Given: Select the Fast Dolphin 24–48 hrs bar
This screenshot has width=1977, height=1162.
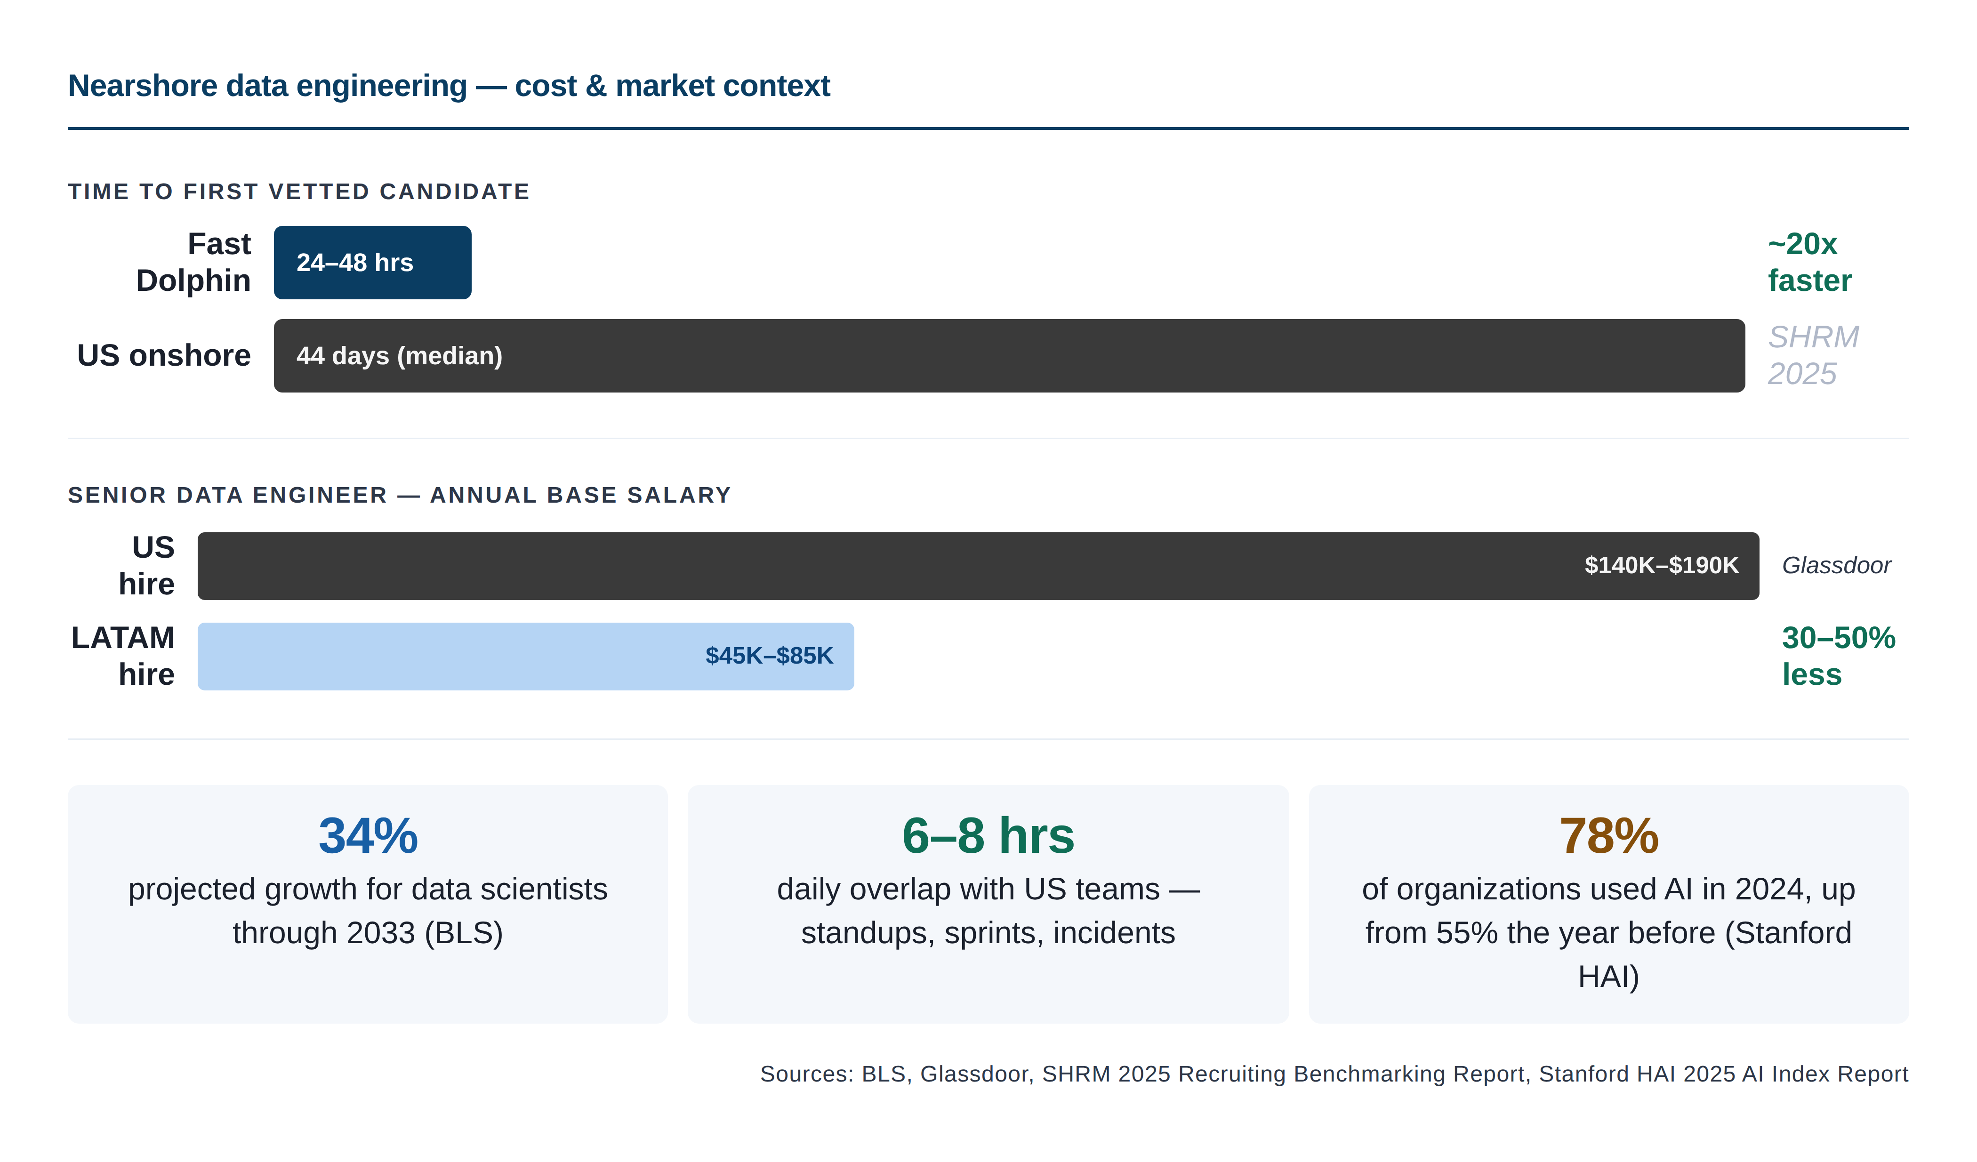Looking at the screenshot, I should 372,262.
